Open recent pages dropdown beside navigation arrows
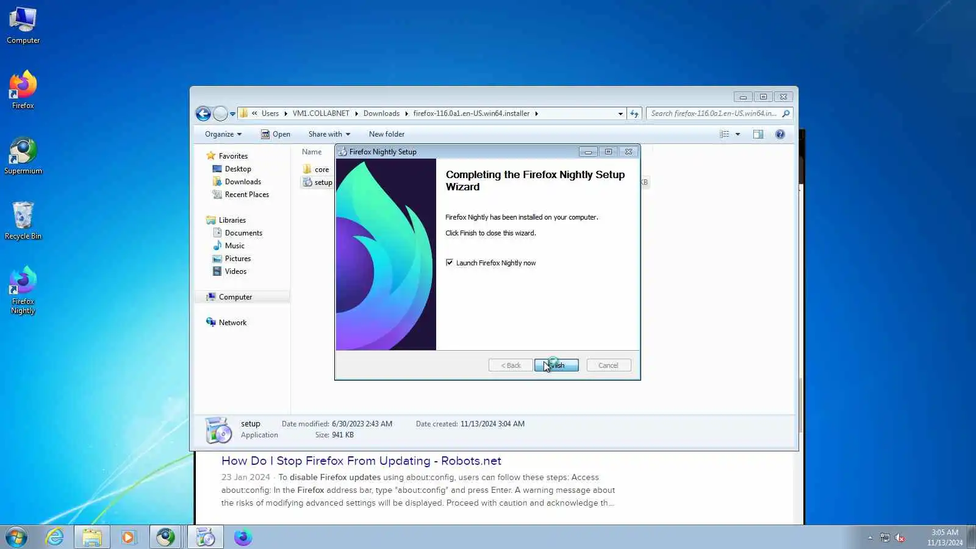 [x=232, y=113]
